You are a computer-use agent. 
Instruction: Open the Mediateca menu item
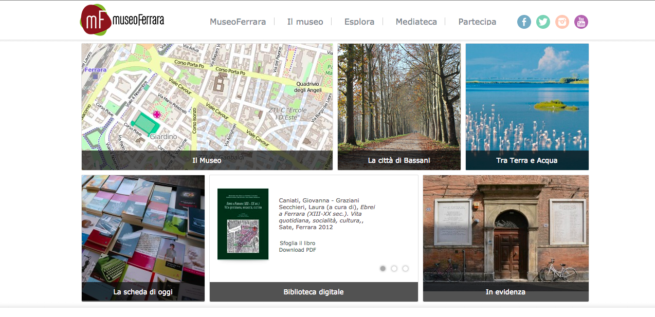coord(416,22)
